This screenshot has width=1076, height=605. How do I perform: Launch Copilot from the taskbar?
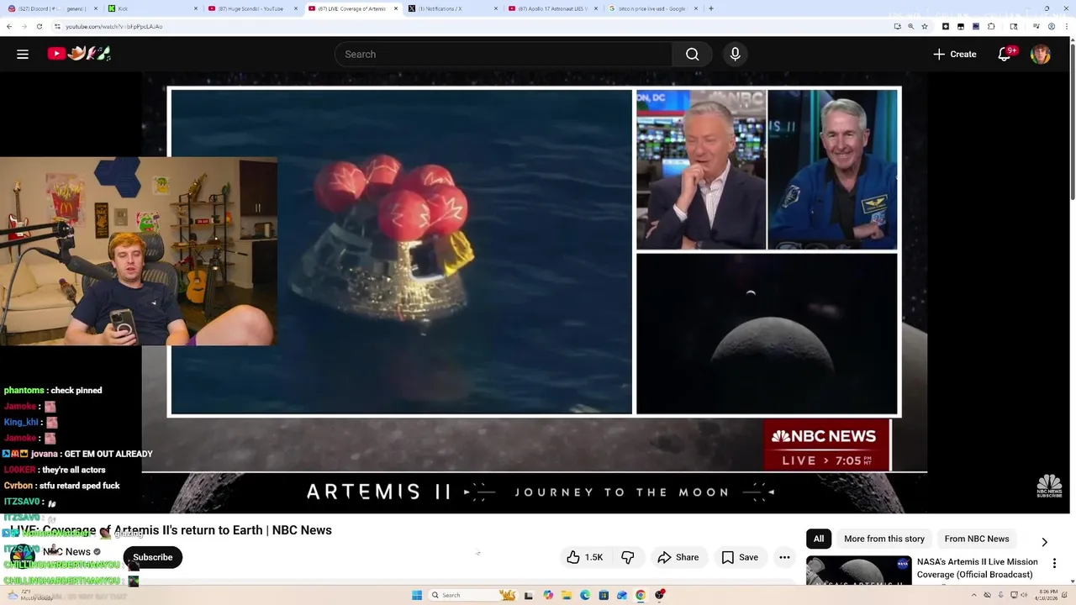tap(548, 595)
